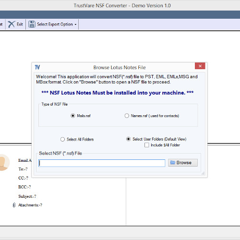The image size is (240, 240).
Task: Click the contact avatar picture
Action: (4, 163)
